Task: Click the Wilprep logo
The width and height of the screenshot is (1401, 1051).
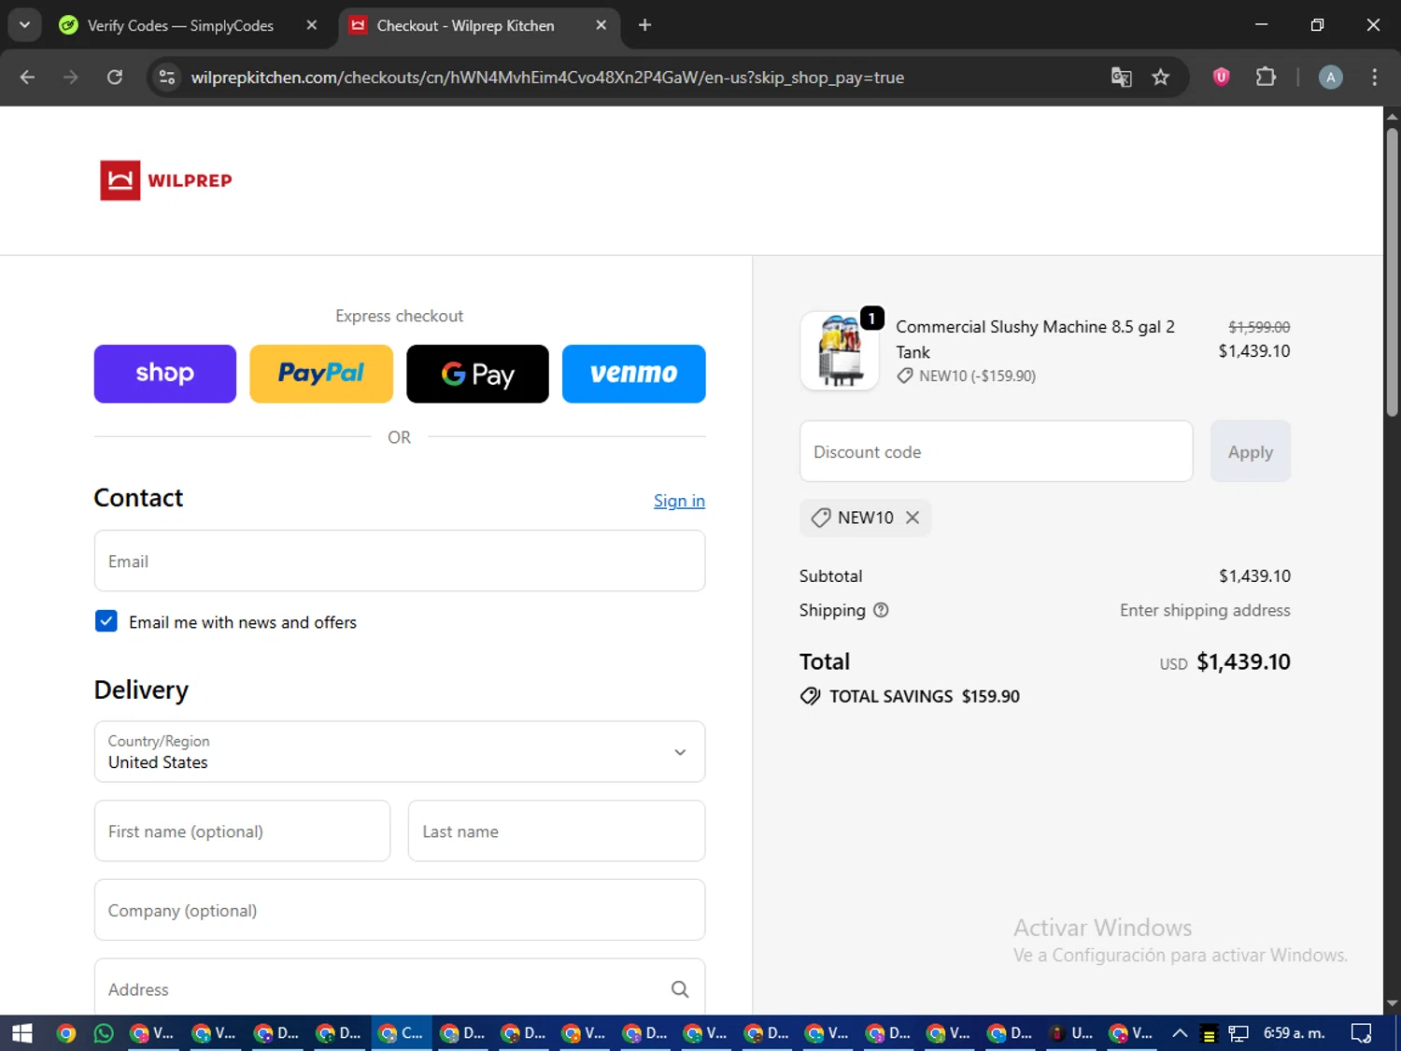Action: click(166, 180)
